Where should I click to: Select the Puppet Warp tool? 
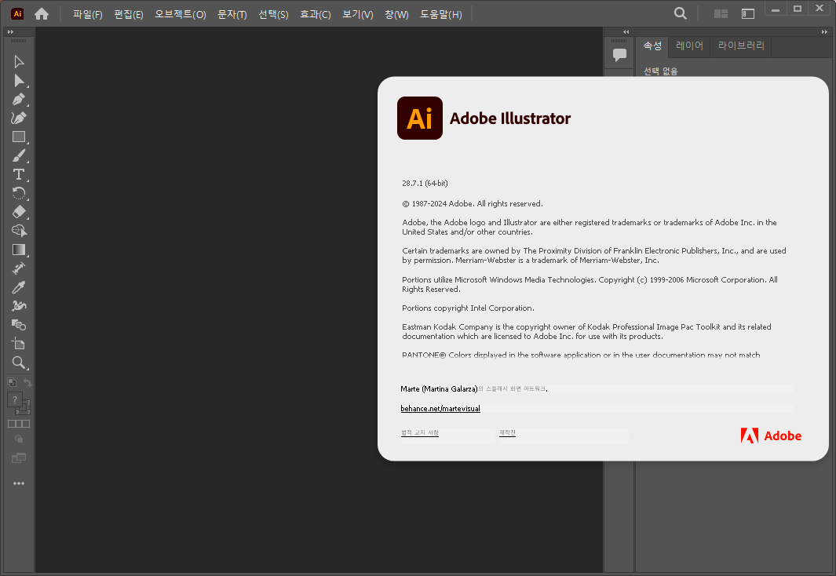(x=19, y=306)
